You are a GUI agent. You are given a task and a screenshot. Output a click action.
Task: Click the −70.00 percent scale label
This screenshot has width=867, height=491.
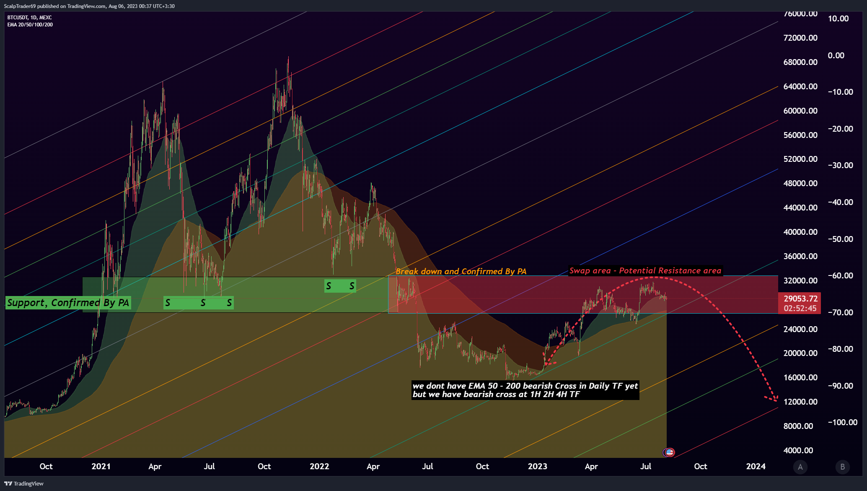841,312
